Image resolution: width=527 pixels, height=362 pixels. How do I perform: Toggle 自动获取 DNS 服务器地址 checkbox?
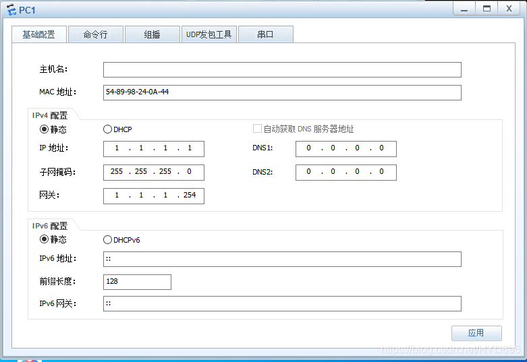click(x=257, y=129)
